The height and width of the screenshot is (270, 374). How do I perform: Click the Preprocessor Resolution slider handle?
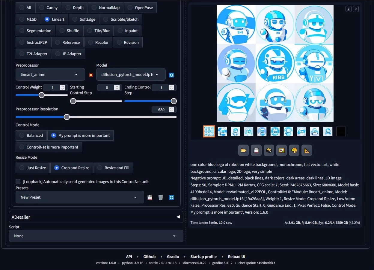[67, 117]
